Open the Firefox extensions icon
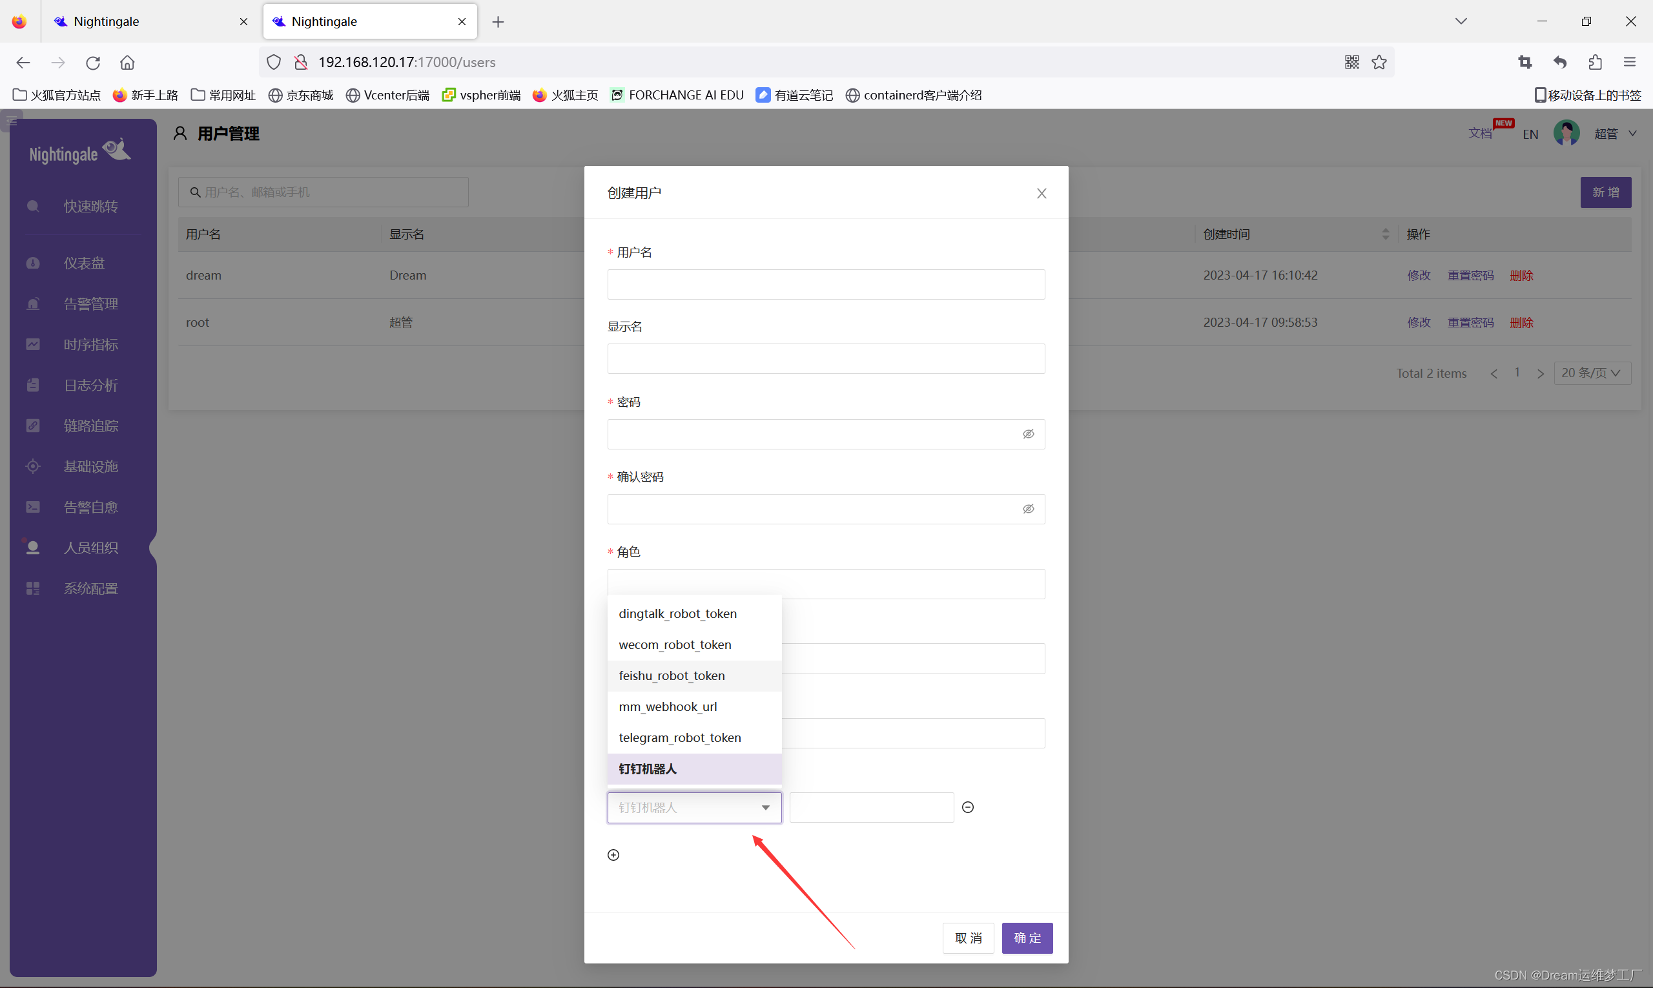This screenshot has height=988, width=1653. pyautogui.click(x=1595, y=62)
